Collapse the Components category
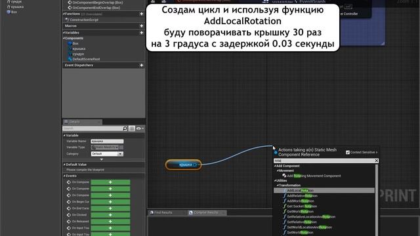This screenshot has height=236, width=420. (64, 38)
